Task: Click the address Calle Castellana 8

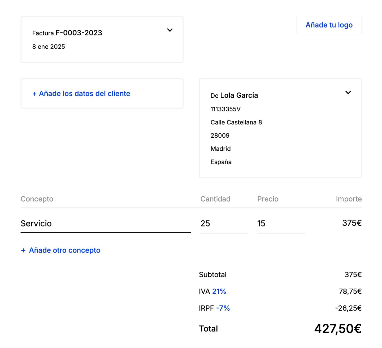Action: click(x=236, y=122)
